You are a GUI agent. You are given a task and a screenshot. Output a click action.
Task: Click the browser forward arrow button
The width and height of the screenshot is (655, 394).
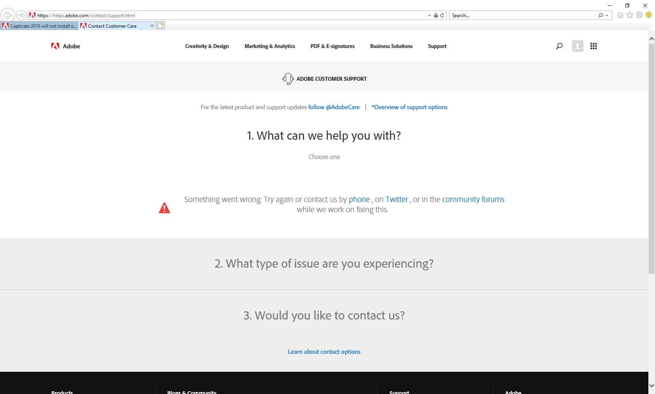click(x=21, y=15)
